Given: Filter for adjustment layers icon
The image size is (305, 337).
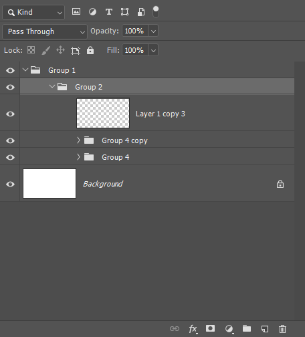Looking at the screenshot, I should pyautogui.click(x=92, y=11).
